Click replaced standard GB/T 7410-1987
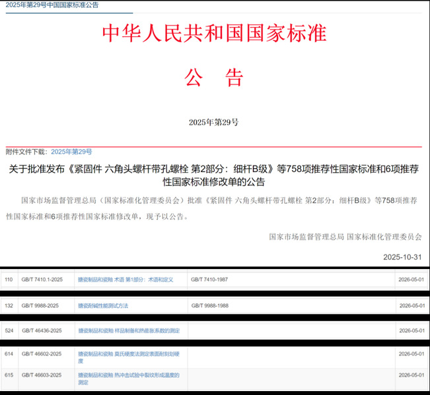 (x=209, y=280)
